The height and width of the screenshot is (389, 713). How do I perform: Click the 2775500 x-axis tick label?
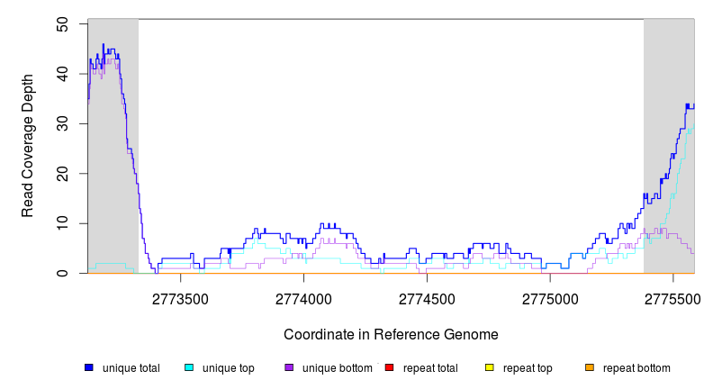point(672,296)
